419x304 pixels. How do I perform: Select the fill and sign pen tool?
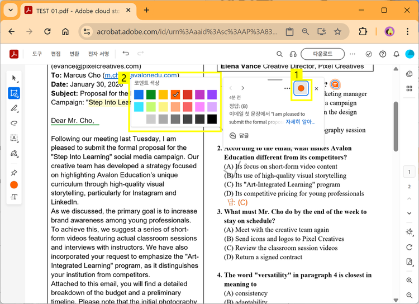14,153
